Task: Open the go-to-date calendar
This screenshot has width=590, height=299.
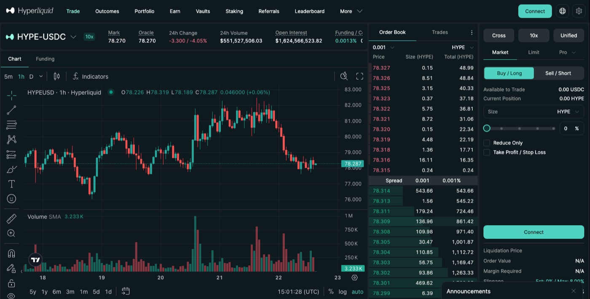Action: [x=126, y=291]
